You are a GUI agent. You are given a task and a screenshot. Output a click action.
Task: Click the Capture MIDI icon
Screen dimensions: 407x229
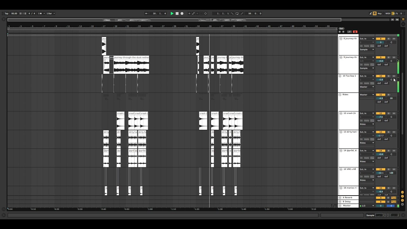coord(201,13)
